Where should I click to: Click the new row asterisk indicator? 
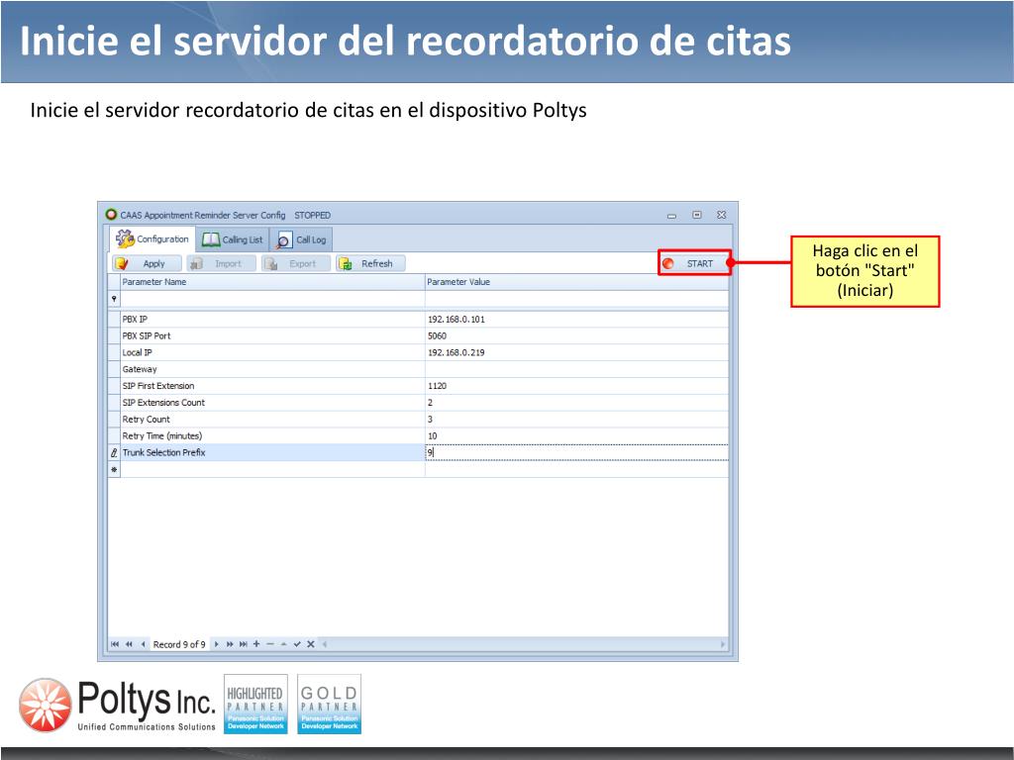coord(114,469)
